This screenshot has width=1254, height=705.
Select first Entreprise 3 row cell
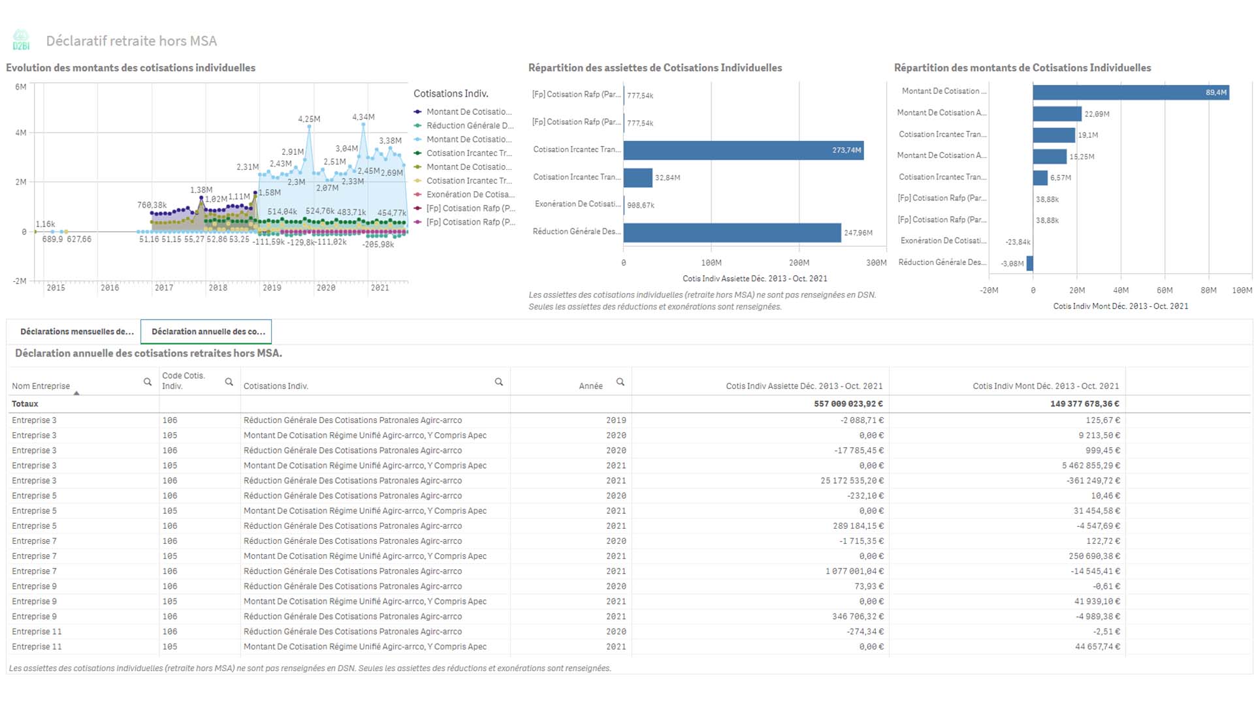34,420
